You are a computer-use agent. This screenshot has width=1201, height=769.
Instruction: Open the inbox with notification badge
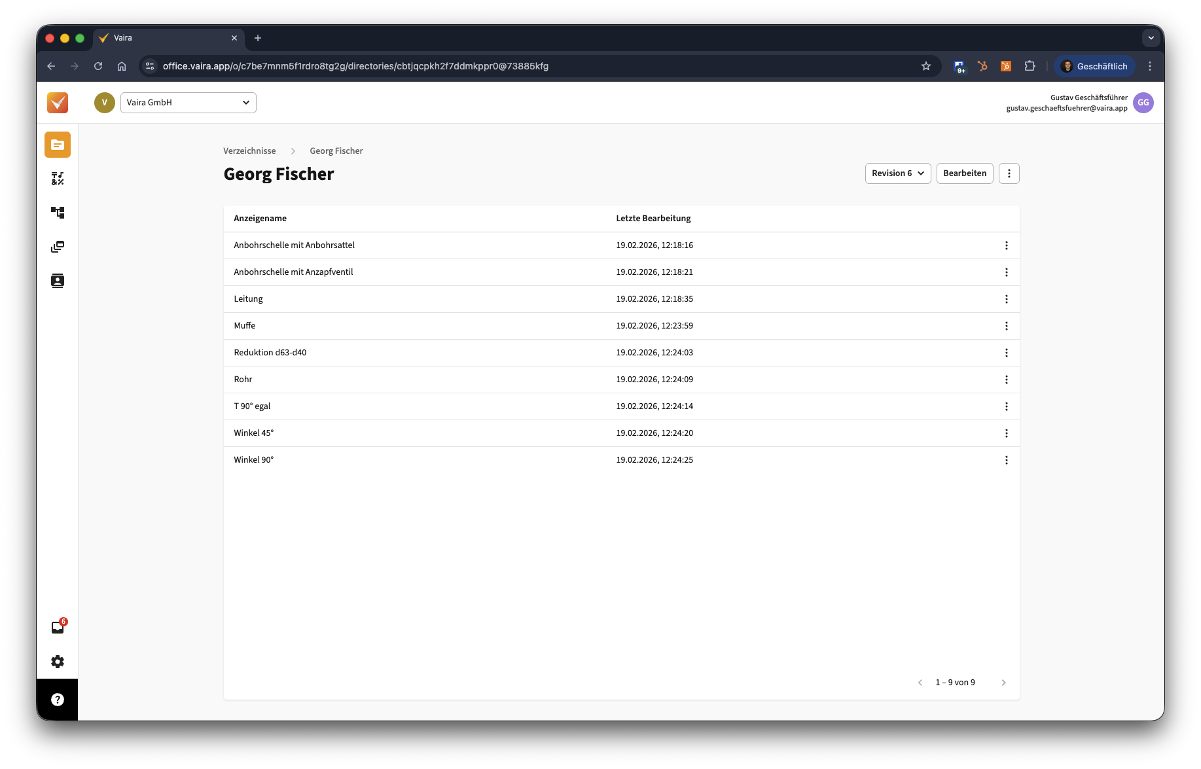(58, 628)
